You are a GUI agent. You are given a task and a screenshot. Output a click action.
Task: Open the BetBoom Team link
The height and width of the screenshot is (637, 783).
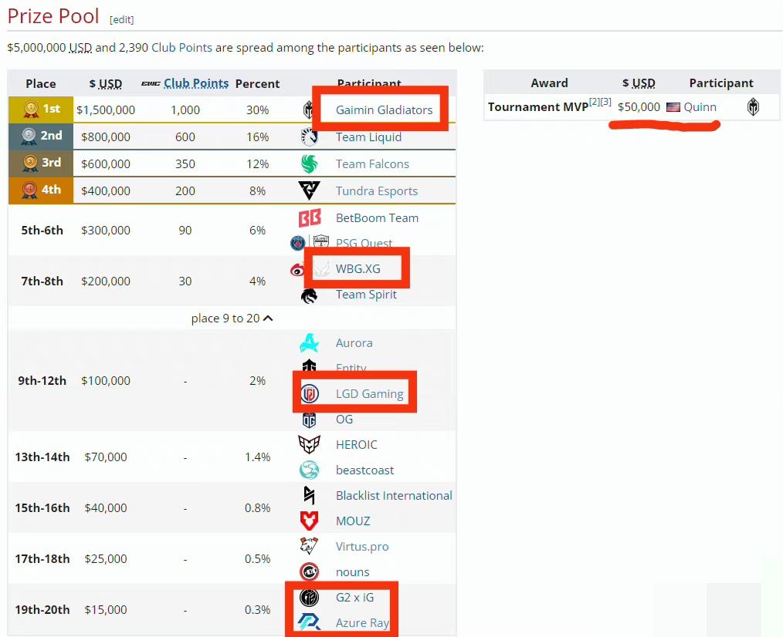377,218
